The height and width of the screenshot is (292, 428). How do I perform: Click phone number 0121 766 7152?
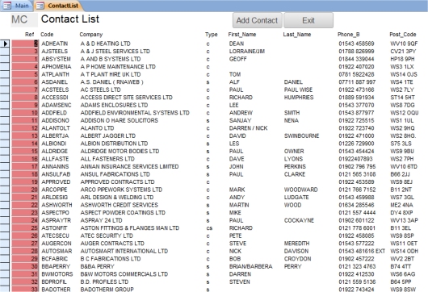point(357,190)
